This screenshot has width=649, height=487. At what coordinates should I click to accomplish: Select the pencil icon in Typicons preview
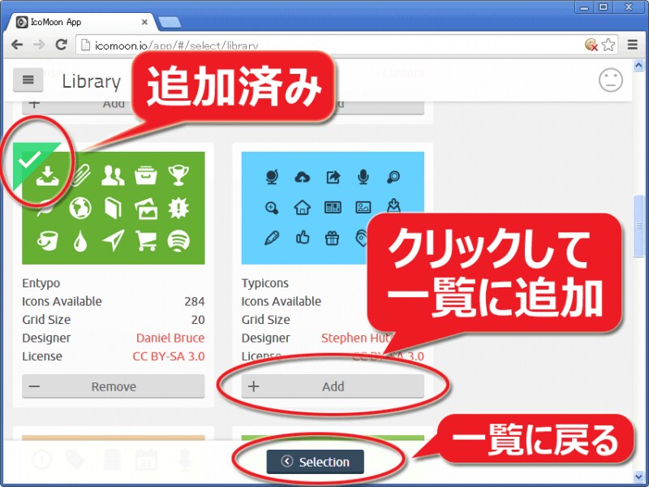(x=272, y=237)
